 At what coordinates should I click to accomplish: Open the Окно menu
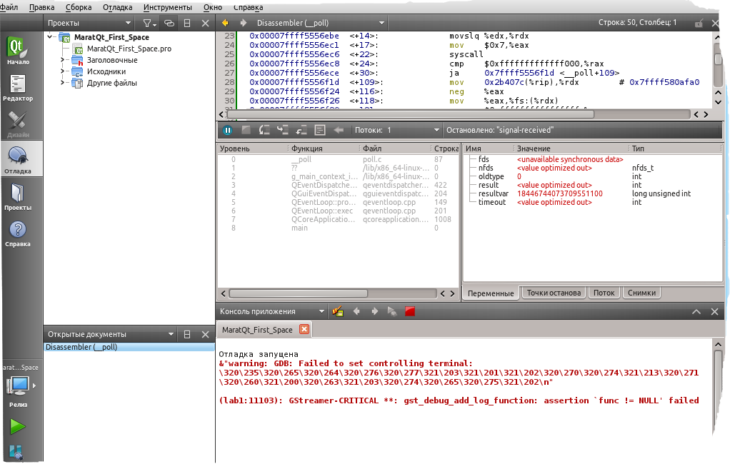[213, 7]
